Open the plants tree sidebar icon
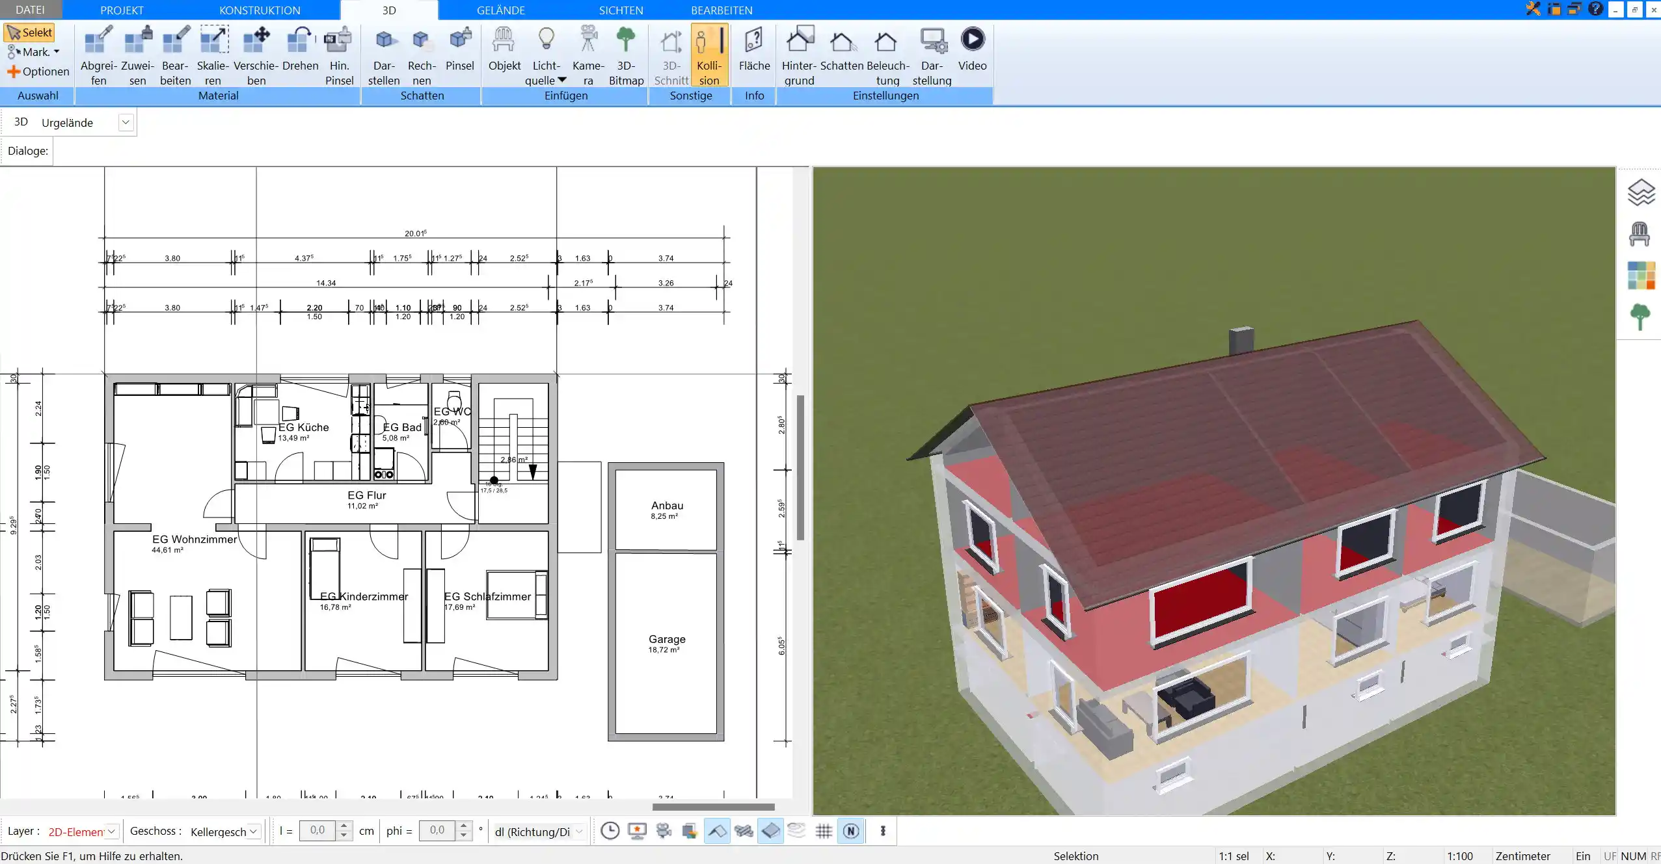This screenshot has width=1661, height=864. [1640, 317]
